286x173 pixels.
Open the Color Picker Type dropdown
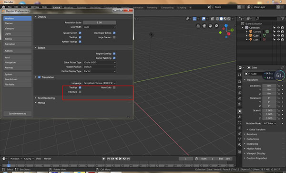coord(100,62)
